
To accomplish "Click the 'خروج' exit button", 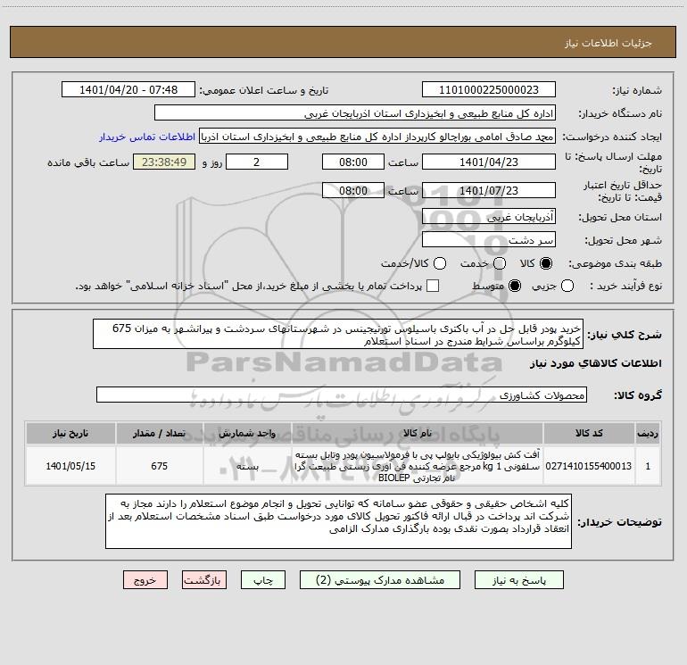I will [145, 580].
